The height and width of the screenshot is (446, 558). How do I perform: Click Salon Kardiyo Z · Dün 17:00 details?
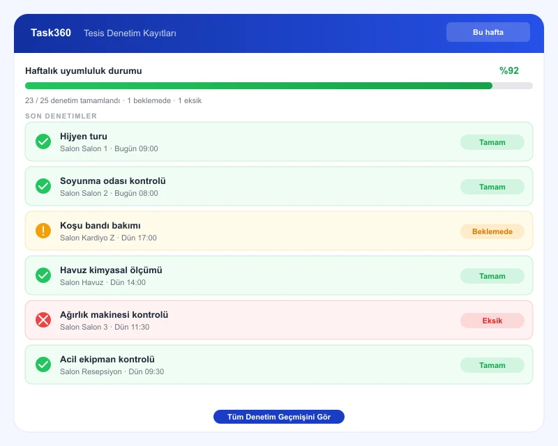pos(108,238)
